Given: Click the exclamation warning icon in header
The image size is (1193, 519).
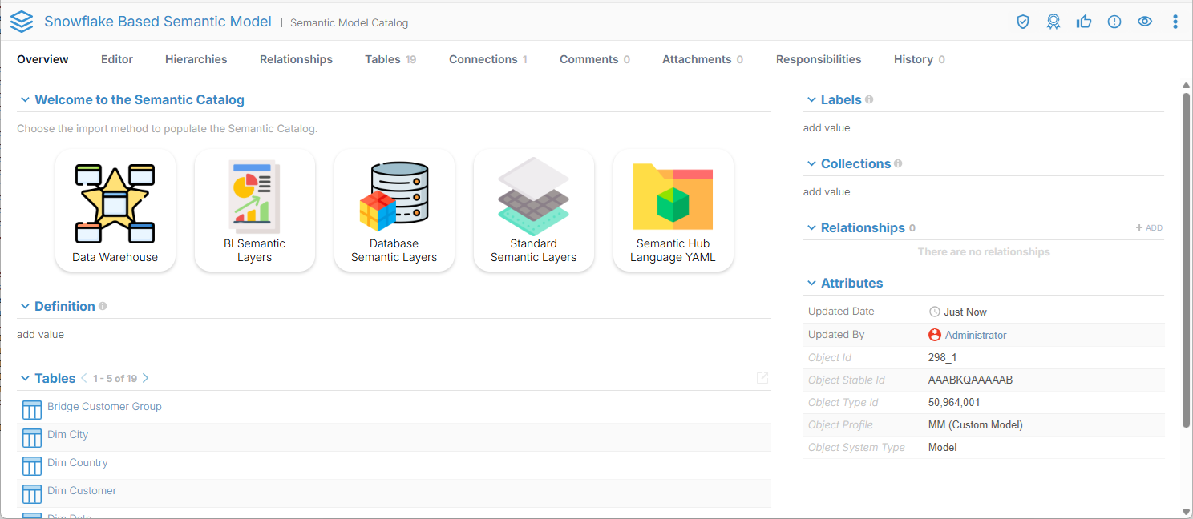Looking at the screenshot, I should (x=1114, y=22).
